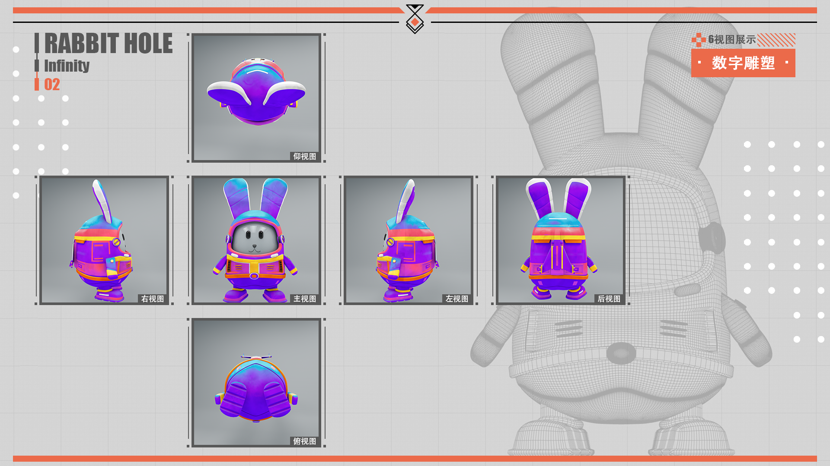Select the 主视图 front-view rabbit image
830x466 pixels.
coord(256,240)
